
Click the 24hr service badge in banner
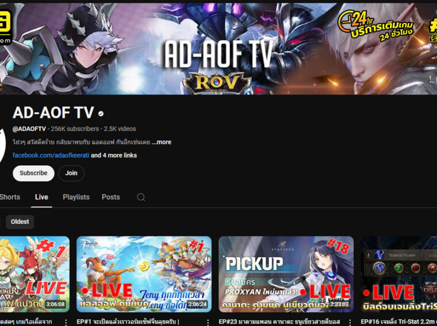377,25
